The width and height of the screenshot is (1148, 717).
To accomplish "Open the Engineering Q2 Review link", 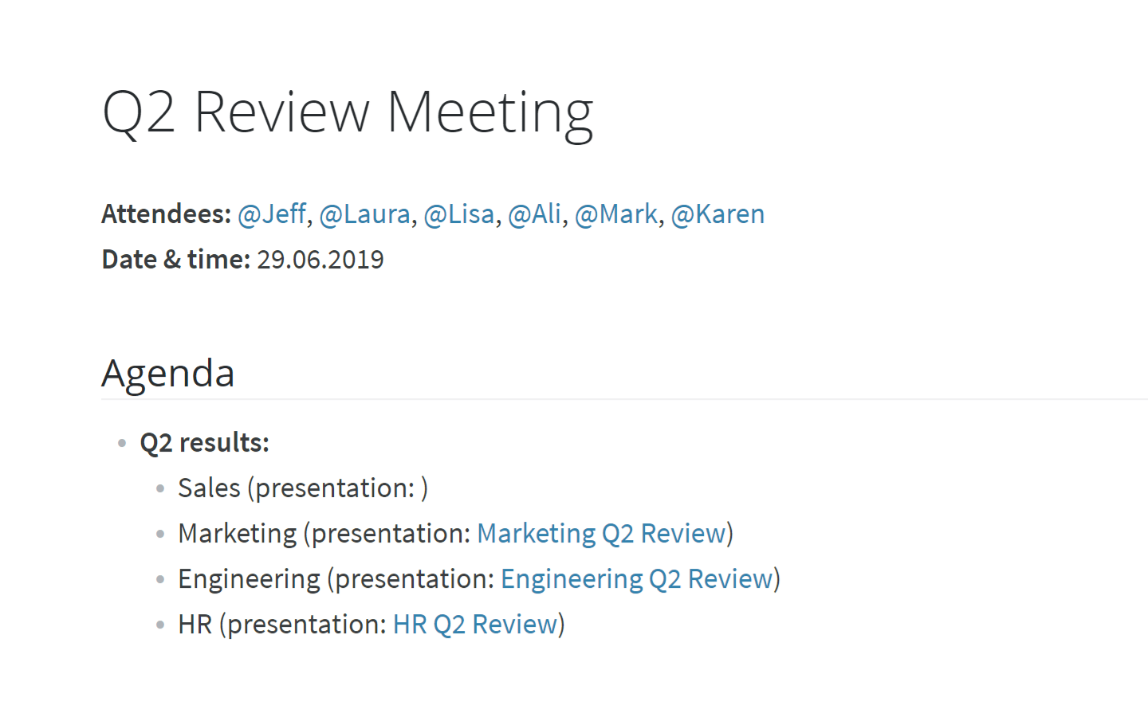I will point(637,578).
